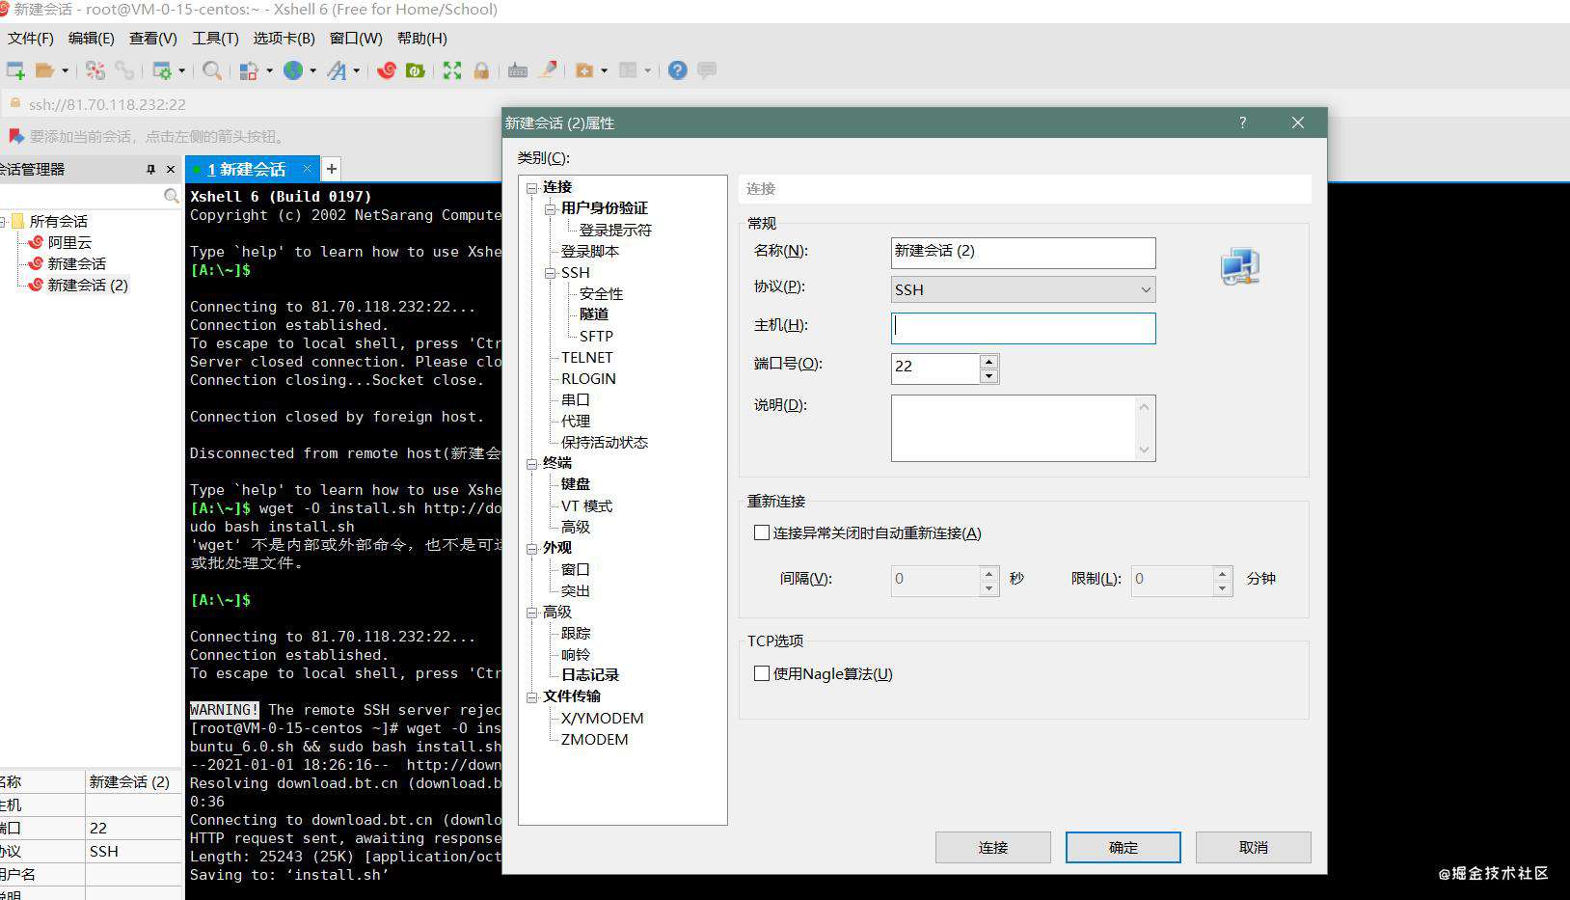Screen dimensions: 1570x900
Task: Click the Open session folder icon
Action: point(44,70)
